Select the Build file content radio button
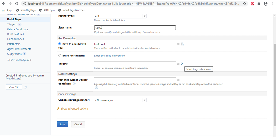This screenshot has width=276, height=137. tap(60, 55)
